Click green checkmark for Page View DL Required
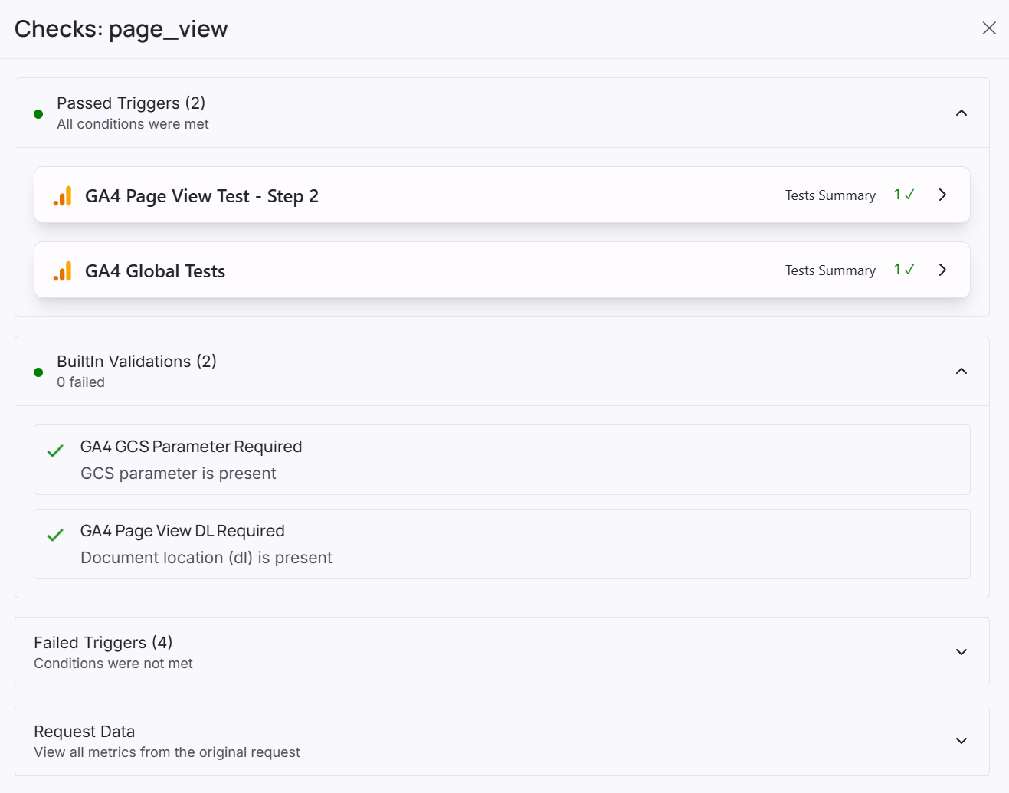Image resolution: width=1009 pixels, height=793 pixels. pyautogui.click(x=55, y=536)
